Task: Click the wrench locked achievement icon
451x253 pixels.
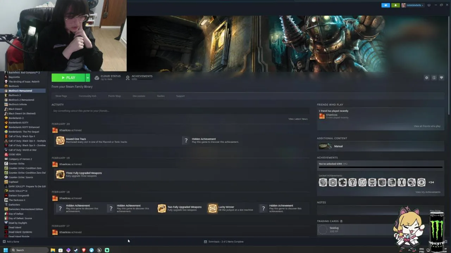Action: click(x=402, y=182)
